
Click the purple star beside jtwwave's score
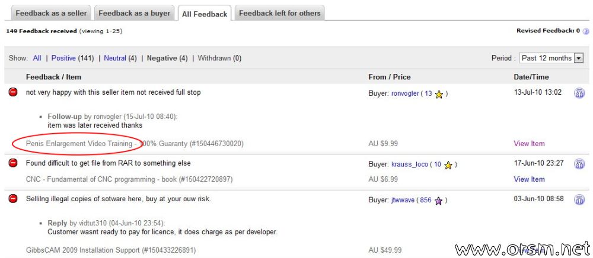coord(438,201)
